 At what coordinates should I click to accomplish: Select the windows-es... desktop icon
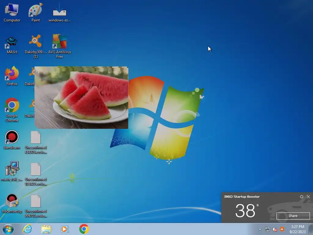tap(60, 13)
